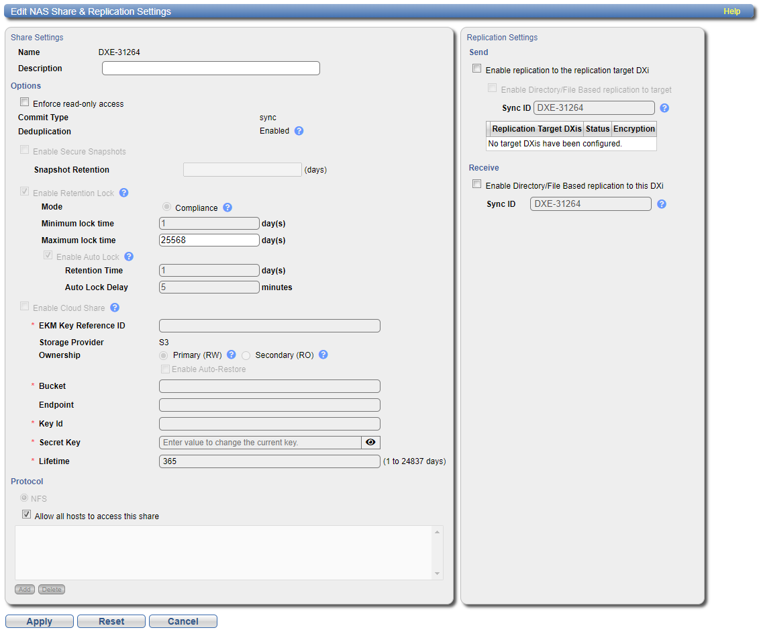Screen dimensions: 759x632
Task: Click help icon beside Secondary (RO)
Action: point(323,355)
